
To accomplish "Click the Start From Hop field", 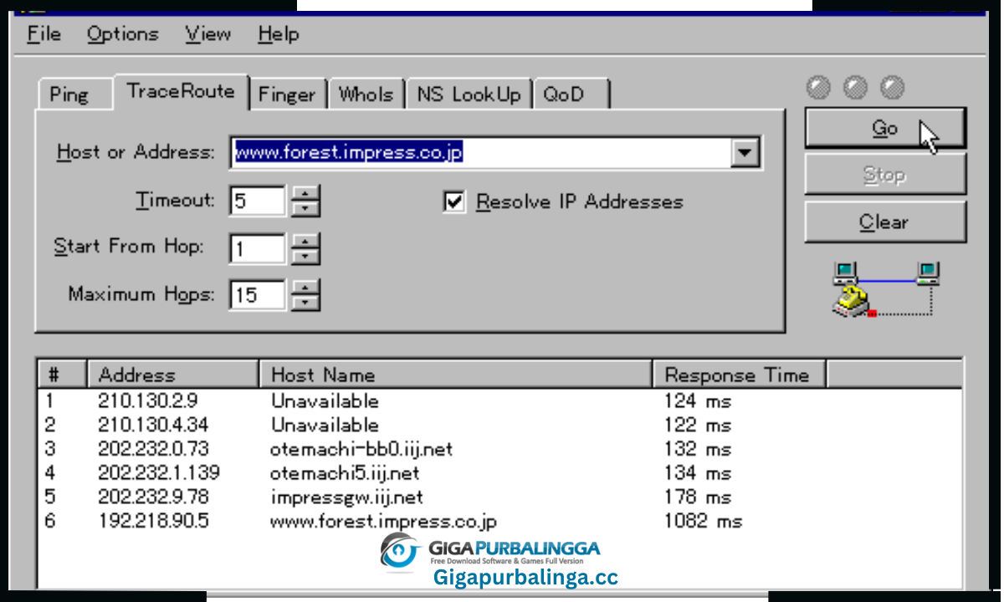I will (259, 248).
